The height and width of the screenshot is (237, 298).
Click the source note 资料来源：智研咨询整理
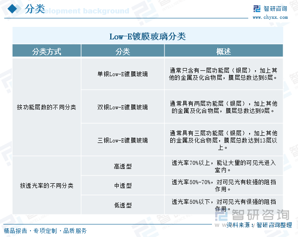click(259, 225)
